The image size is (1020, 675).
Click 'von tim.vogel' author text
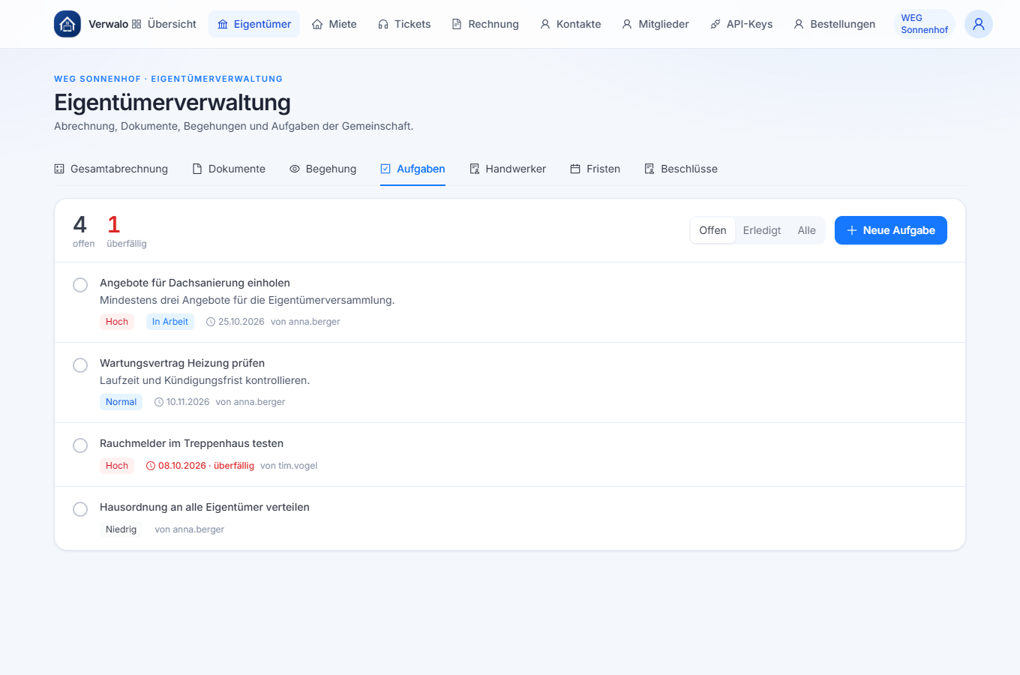pyautogui.click(x=289, y=466)
